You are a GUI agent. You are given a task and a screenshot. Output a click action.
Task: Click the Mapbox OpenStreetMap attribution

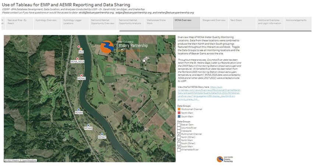tap(21, 160)
